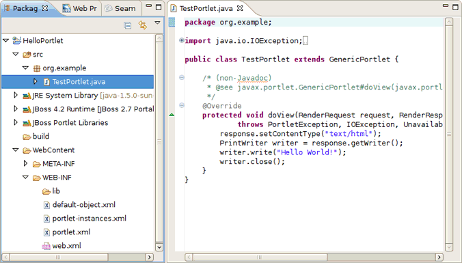The width and height of the screenshot is (462, 263).
Task: Click the WebContent folder icon
Action: tap(27, 150)
